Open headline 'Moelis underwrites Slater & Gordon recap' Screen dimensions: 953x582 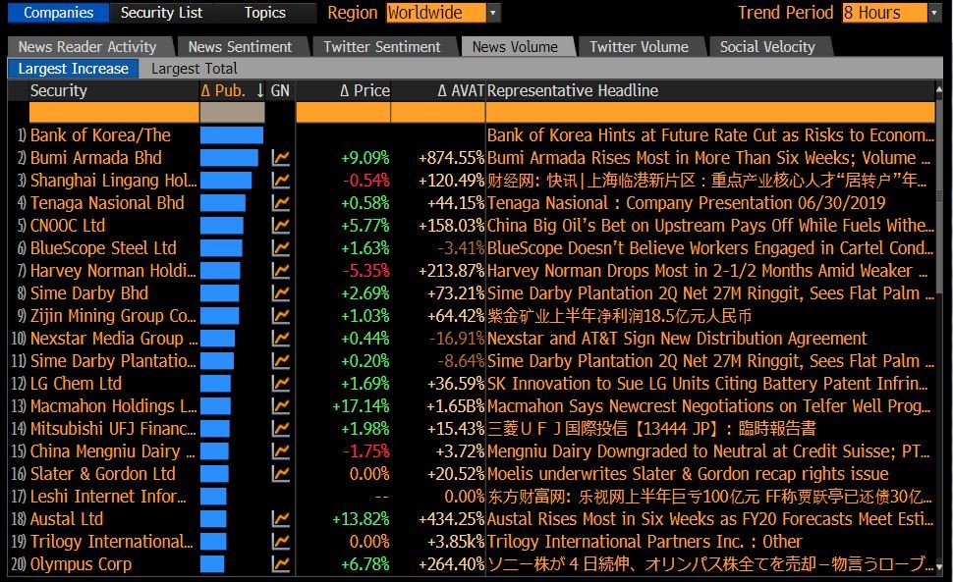click(x=688, y=473)
